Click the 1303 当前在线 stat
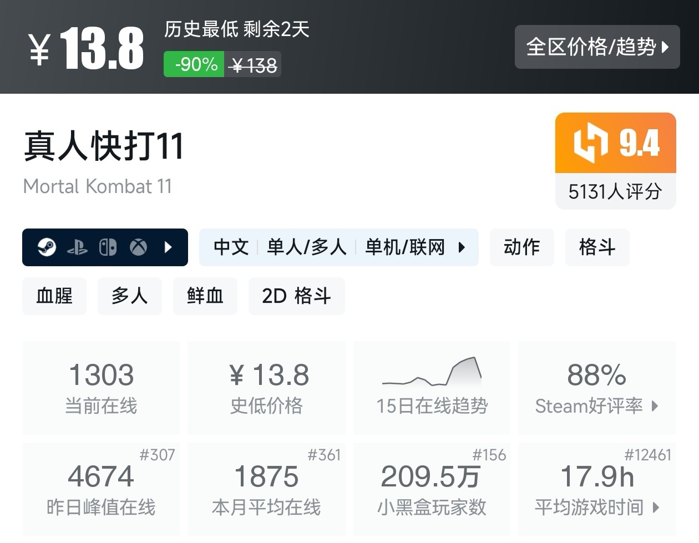The height and width of the screenshot is (543, 699). point(102,388)
